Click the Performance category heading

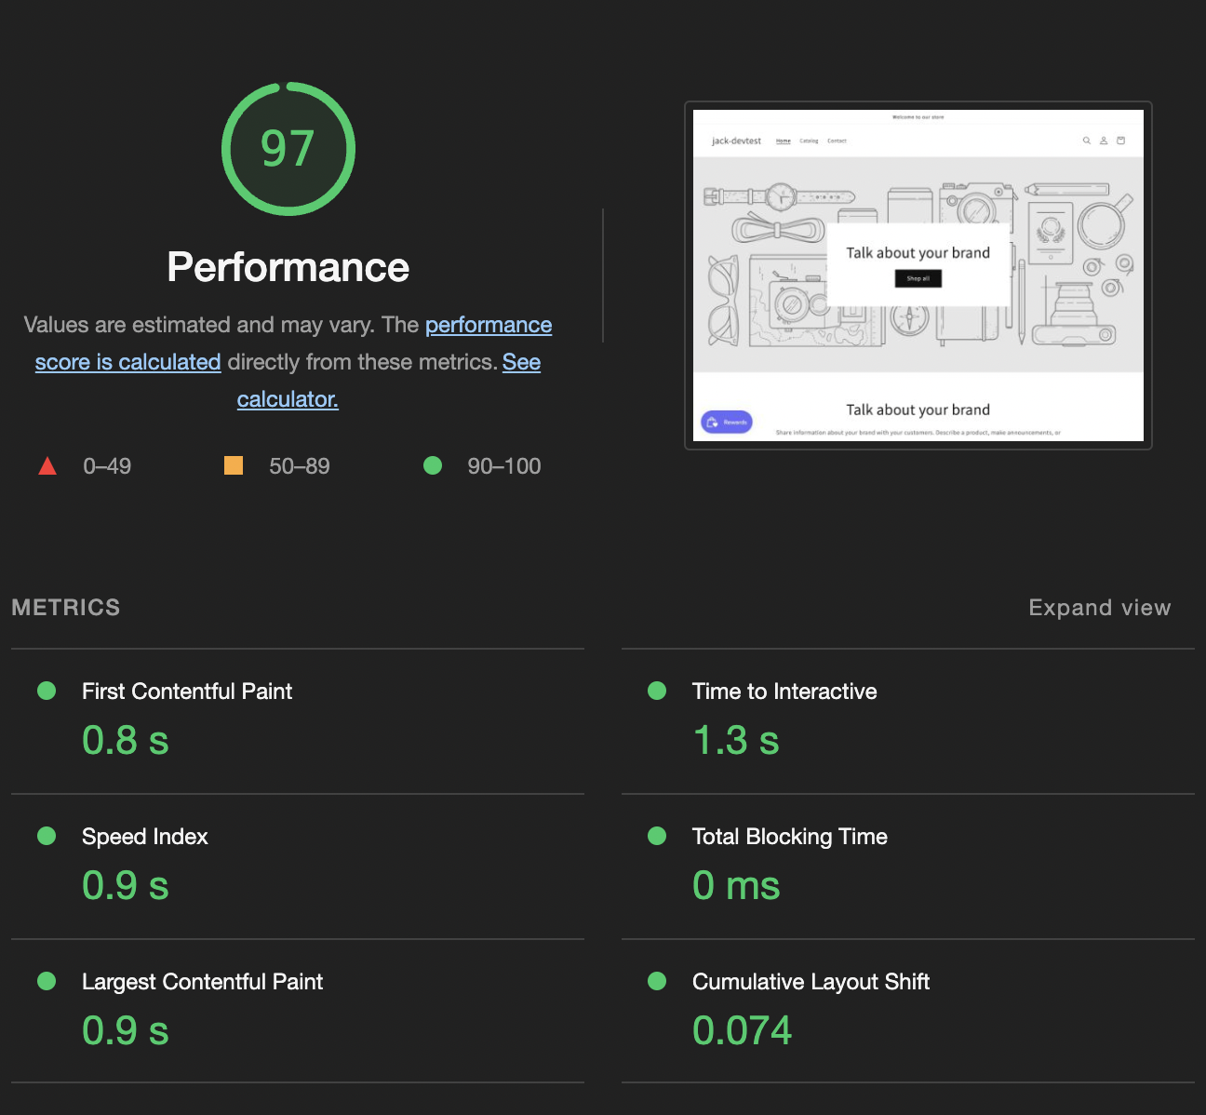pyautogui.click(x=288, y=267)
